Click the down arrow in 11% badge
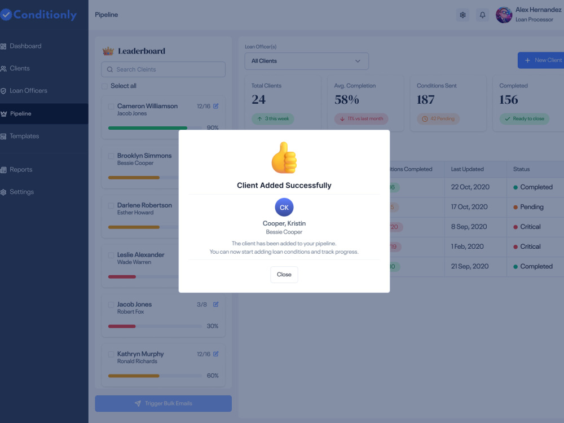This screenshot has height=423, width=564. (x=342, y=119)
